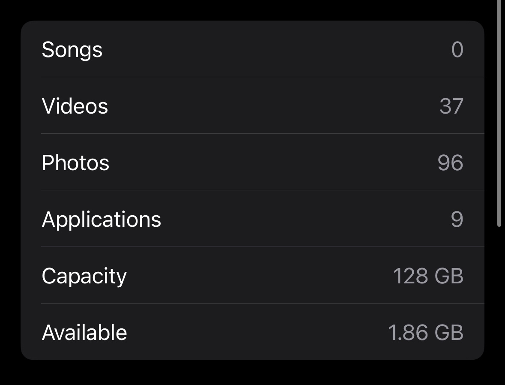Tap the Capacity label
This screenshot has width=505, height=385.
(84, 276)
